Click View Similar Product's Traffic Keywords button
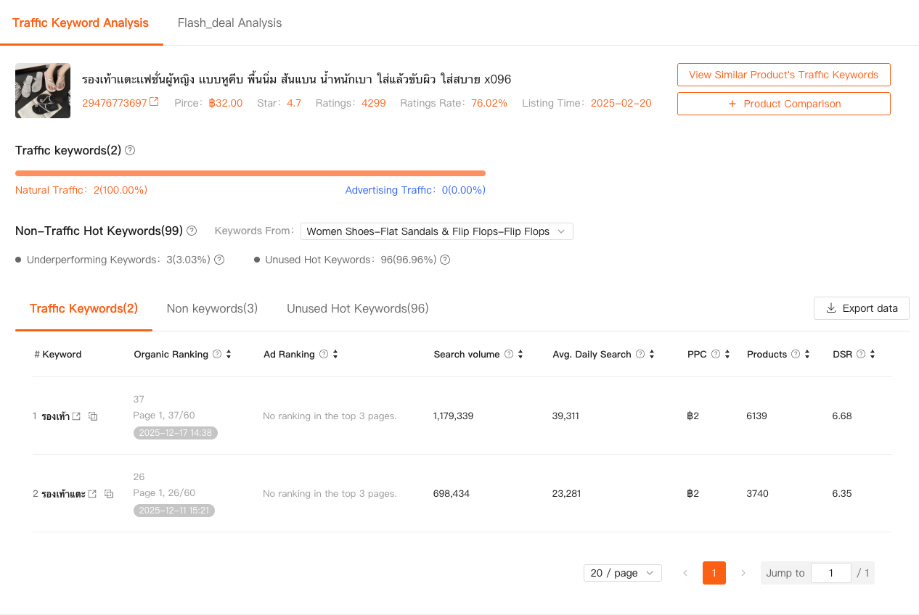 [783, 75]
